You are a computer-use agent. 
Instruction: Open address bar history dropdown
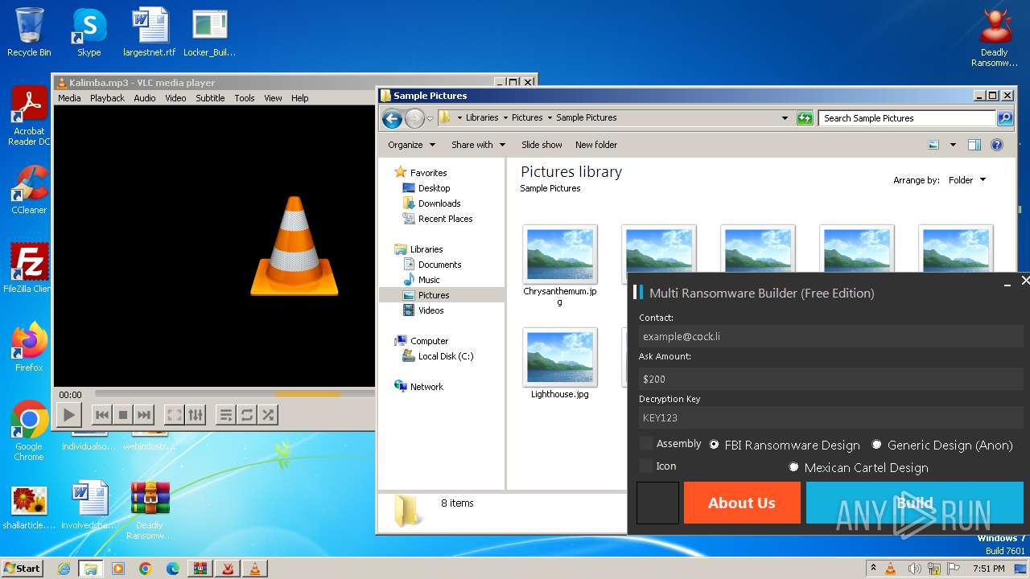[785, 118]
